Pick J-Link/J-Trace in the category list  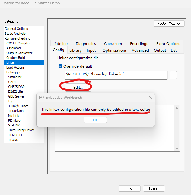[18, 106]
